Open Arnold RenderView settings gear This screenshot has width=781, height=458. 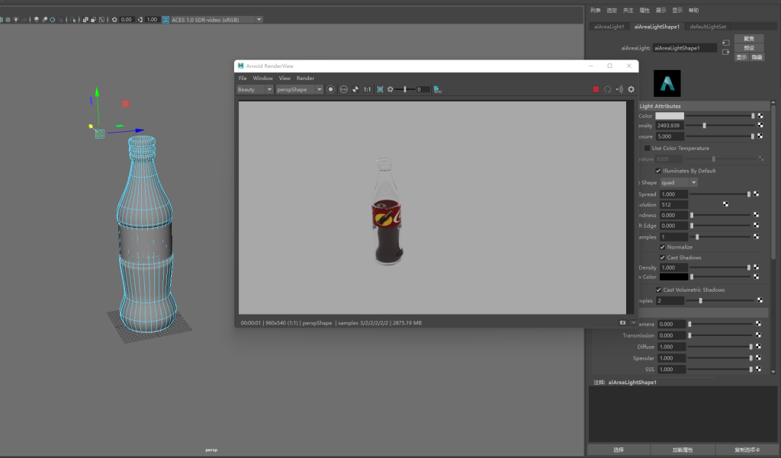631,90
